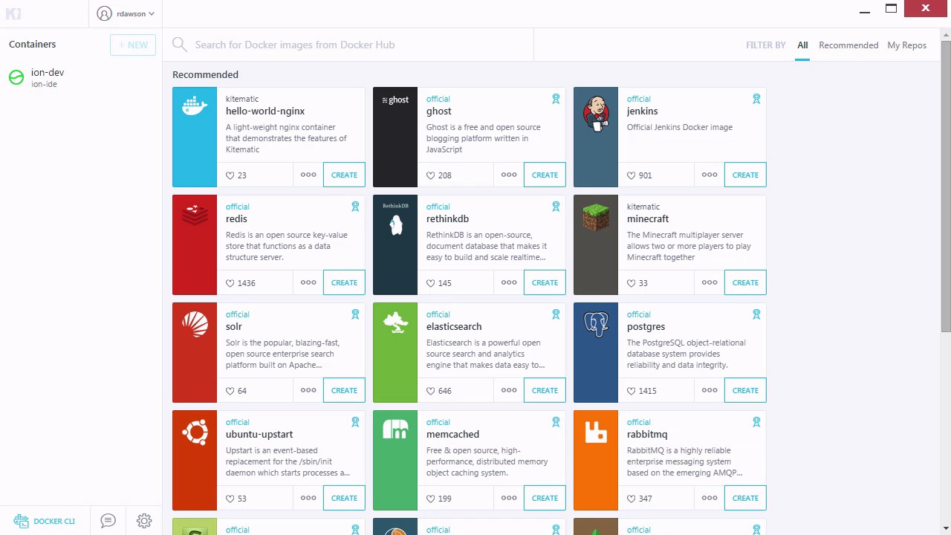Open the rdawson account dropdown
This screenshot has width=951, height=535.
point(126,13)
